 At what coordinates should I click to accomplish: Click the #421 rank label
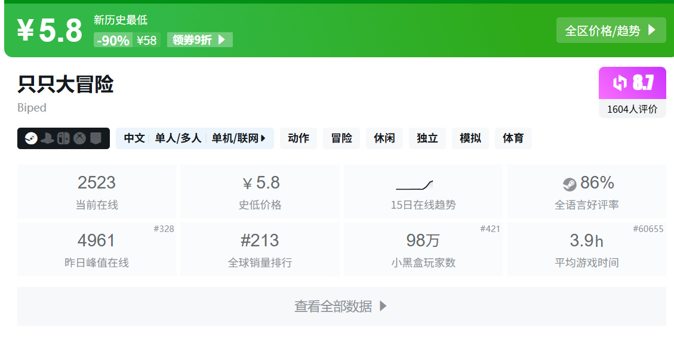coord(490,229)
